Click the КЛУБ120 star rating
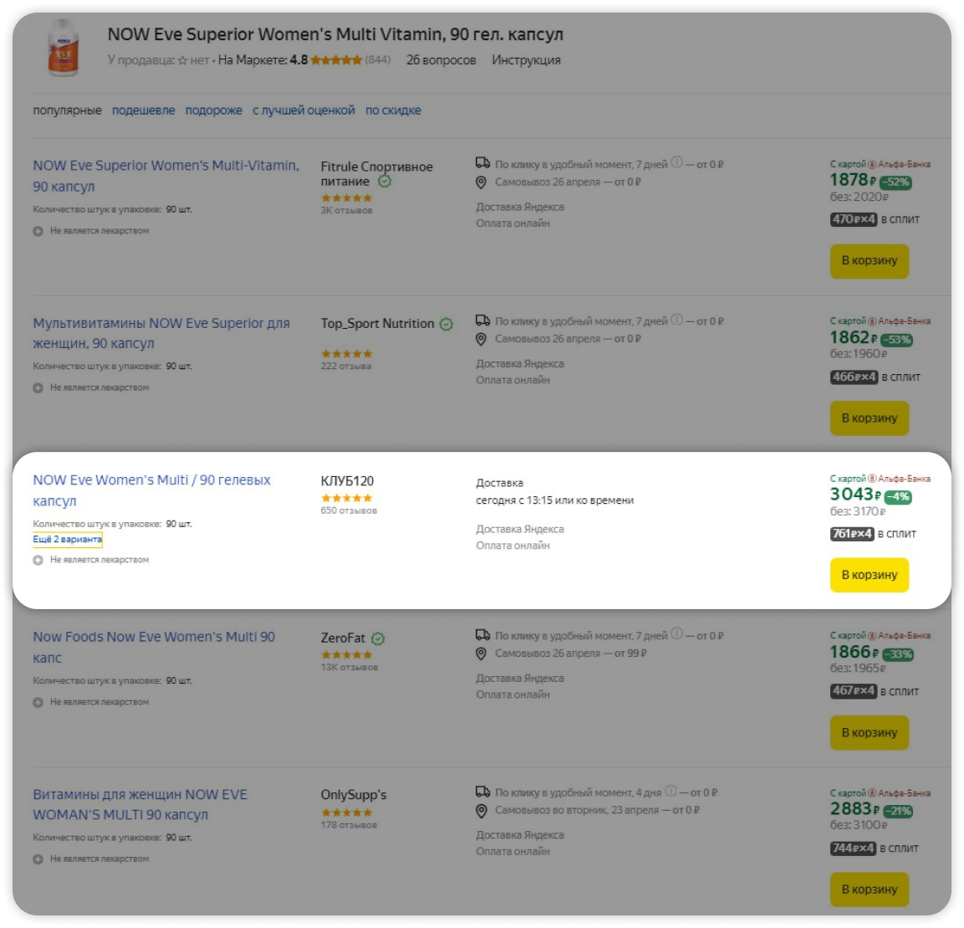This screenshot has width=964, height=928. (346, 498)
